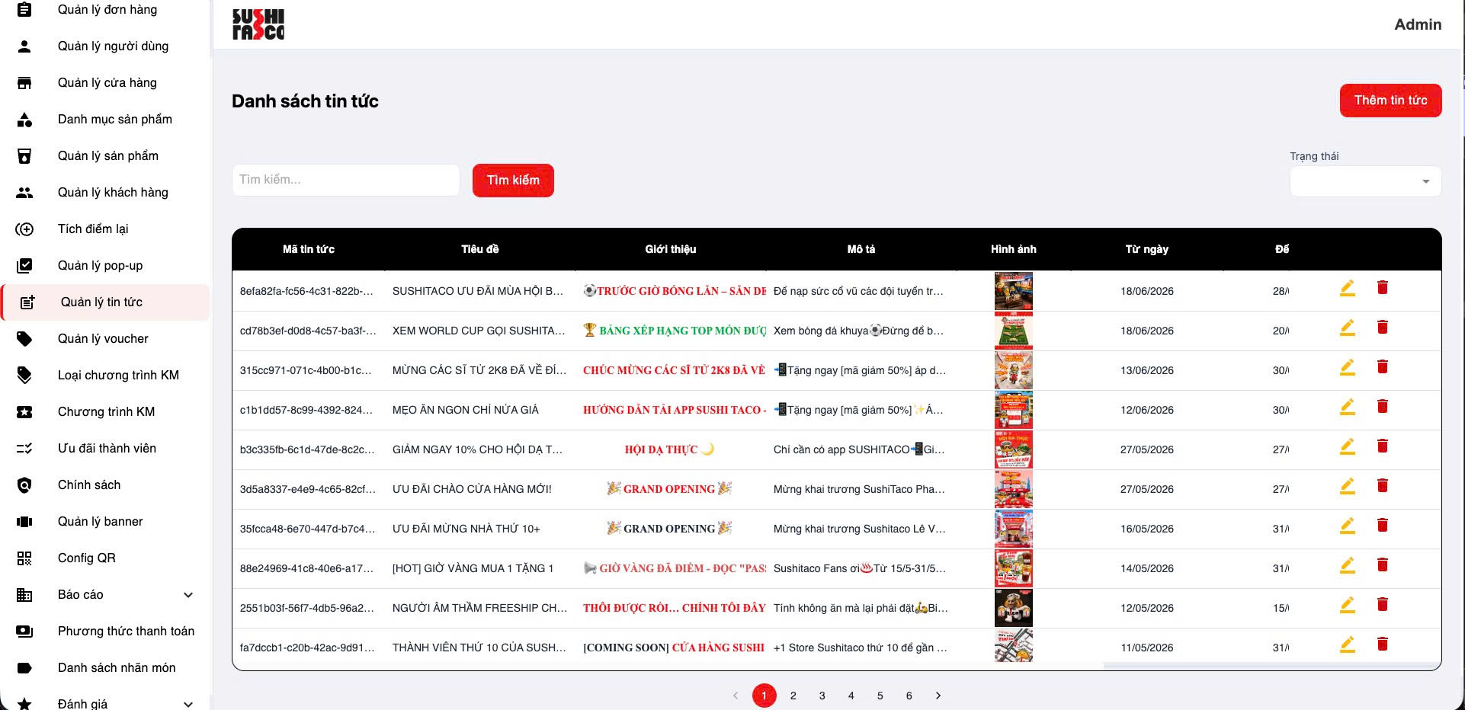This screenshot has height=710, width=1465.
Task: Click the Chính sách shield icon
Action: tap(24, 485)
